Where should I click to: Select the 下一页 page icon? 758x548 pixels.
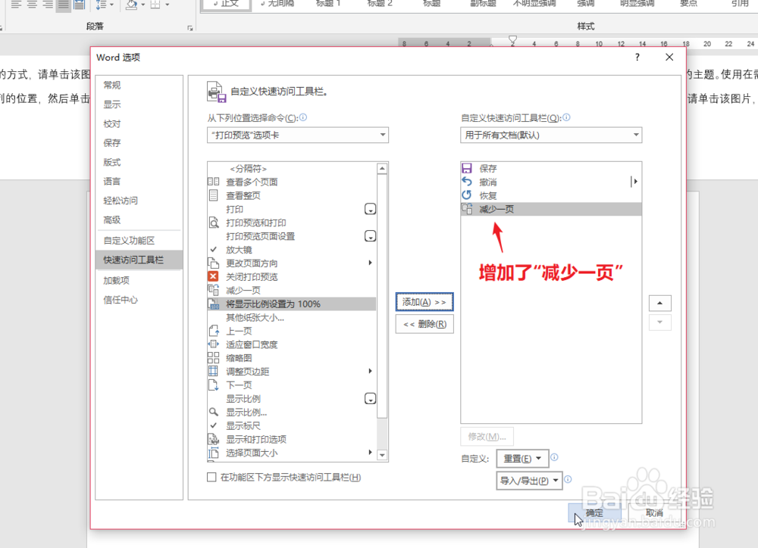tap(213, 385)
